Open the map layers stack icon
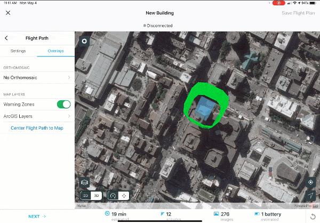The height and width of the screenshot is (223, 320). (x=84, y=183)
